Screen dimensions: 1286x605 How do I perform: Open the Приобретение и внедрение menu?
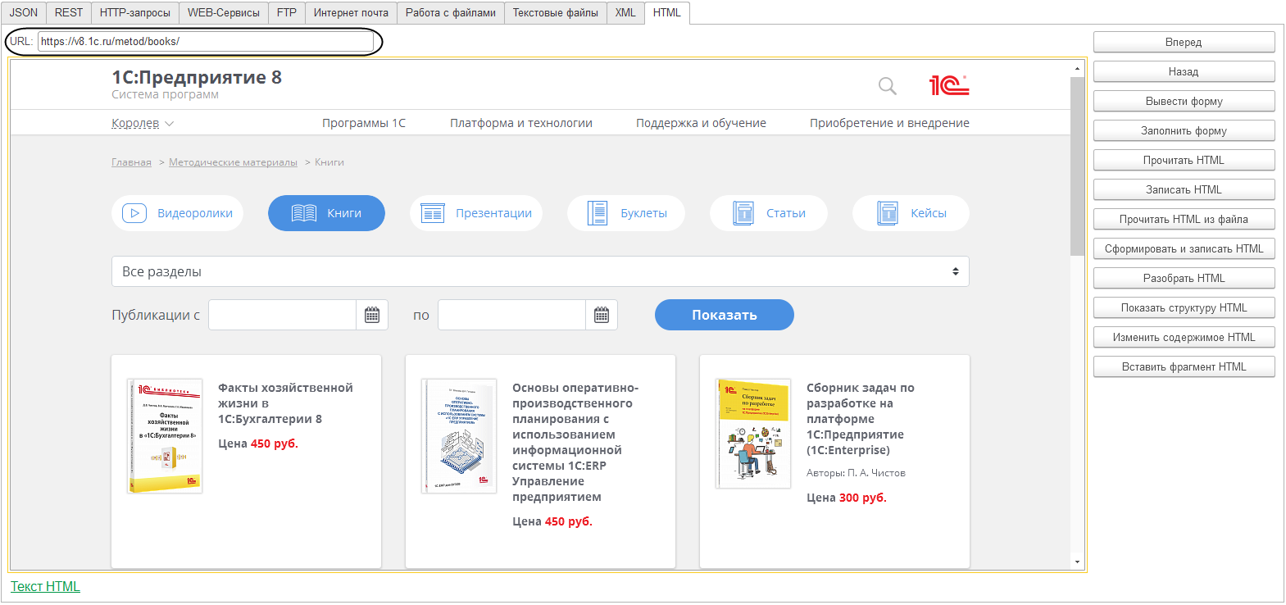889,123
